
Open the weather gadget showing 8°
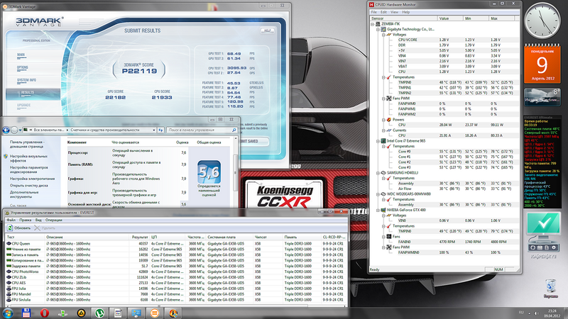click(542, 97)
